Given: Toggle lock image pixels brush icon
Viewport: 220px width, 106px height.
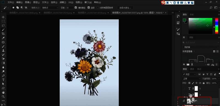Looking at the screenshot, I should point(193,83).
